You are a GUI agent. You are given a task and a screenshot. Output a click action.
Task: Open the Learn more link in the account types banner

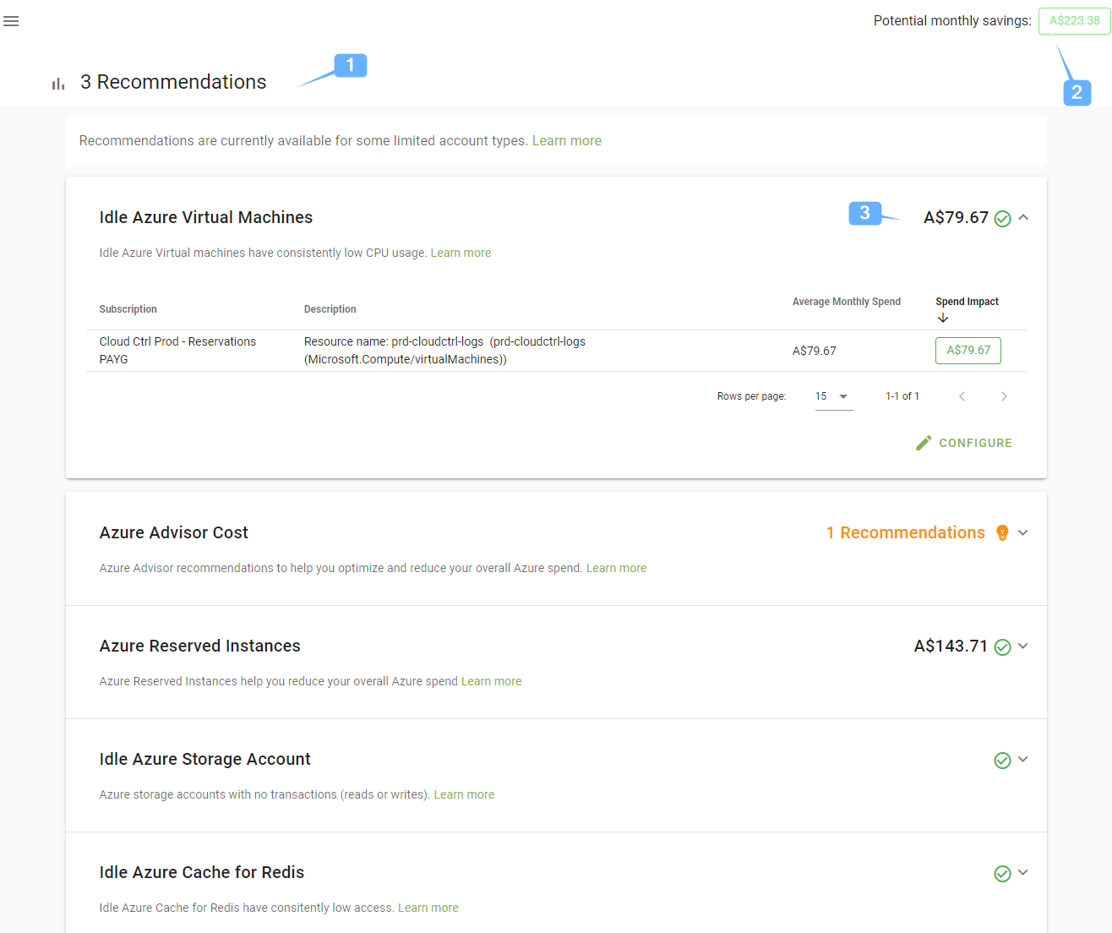[566, 140]
